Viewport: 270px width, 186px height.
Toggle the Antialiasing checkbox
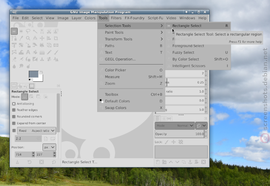14,104
